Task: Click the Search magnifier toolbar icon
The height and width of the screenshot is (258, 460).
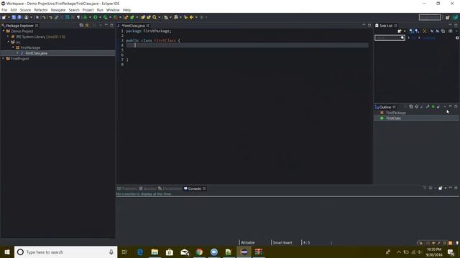Action: pyautogui.click(x=155, y=17)
